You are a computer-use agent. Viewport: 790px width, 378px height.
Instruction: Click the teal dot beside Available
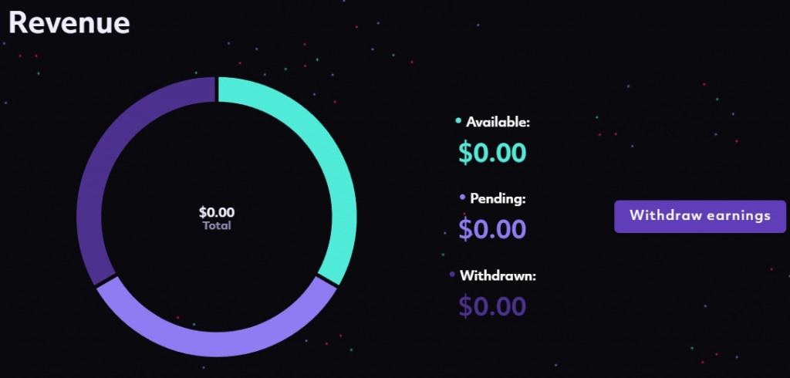[458, 120]
